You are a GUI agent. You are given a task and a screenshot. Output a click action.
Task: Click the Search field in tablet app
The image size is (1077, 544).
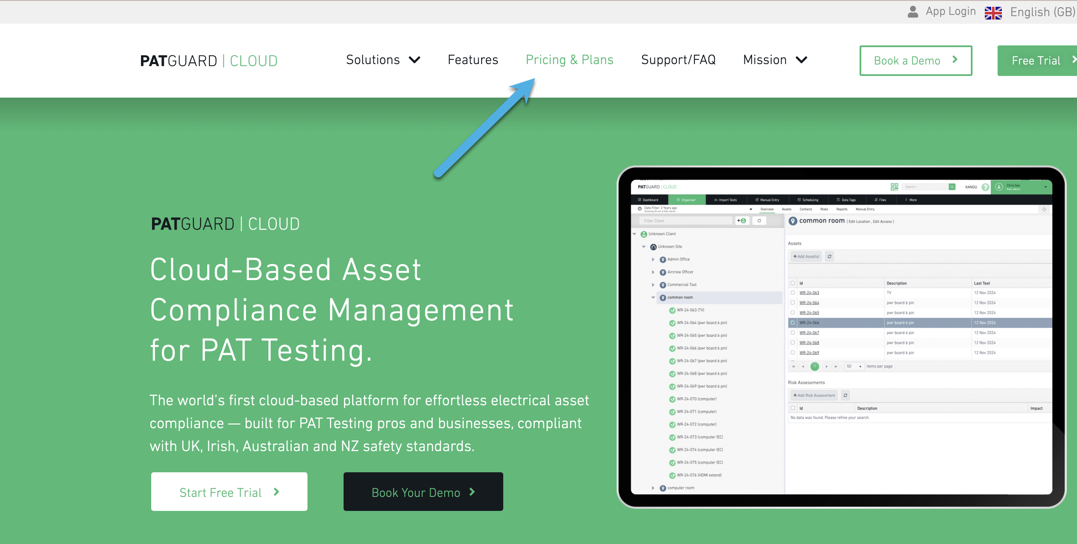click(x=925, y=187)
